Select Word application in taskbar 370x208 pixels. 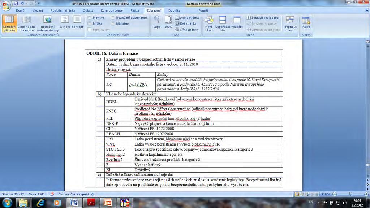(74, 203)
